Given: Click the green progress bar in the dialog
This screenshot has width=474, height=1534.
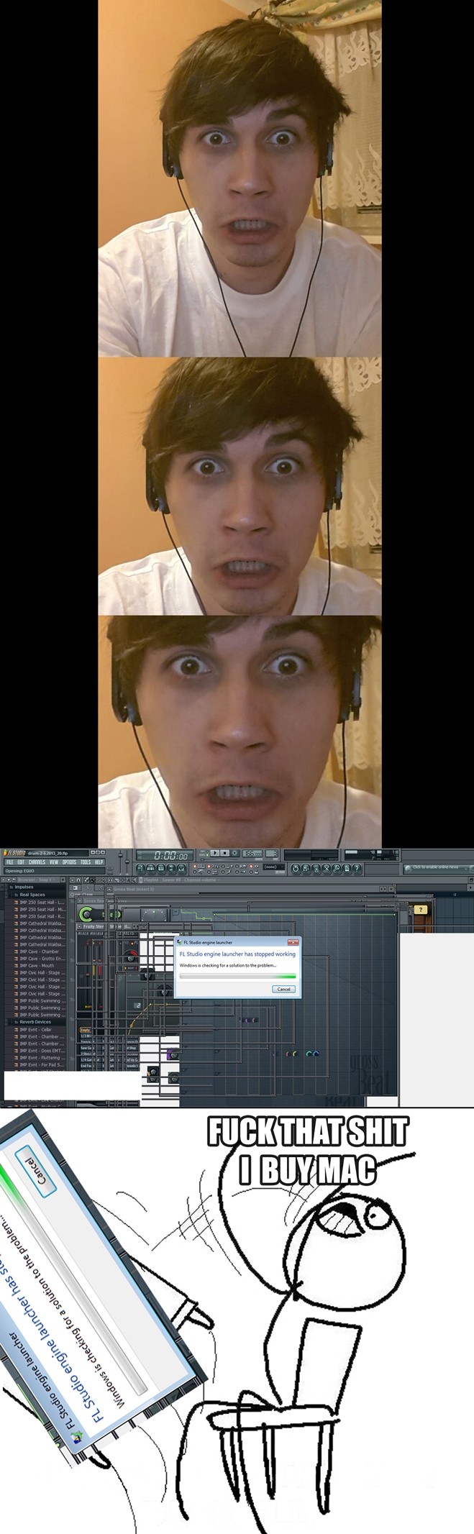Looking at the screenshot, I should [237, 976].
